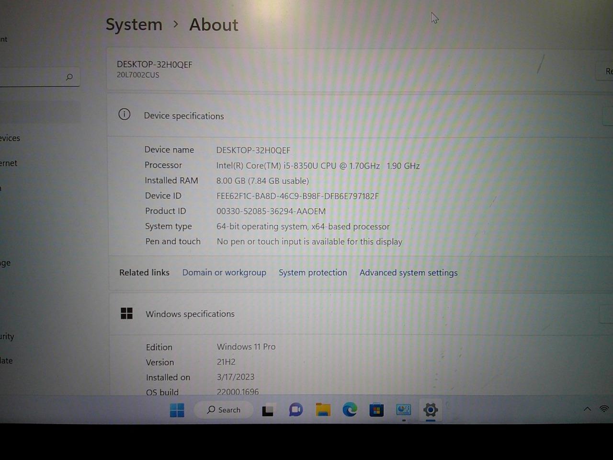Open Advanced system settings link
The image size is (613, 460).
pos(409,273)
